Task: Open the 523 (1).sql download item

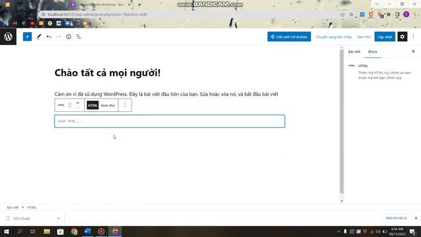Action: click(22, 219)
